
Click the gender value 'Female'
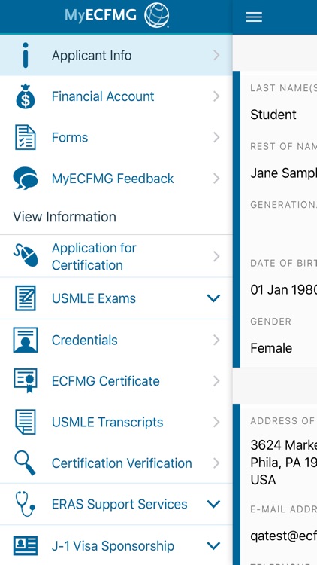[271, 348]
